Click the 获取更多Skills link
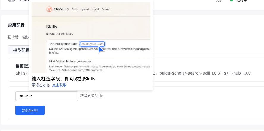Image resolution: width=264 pixels, height=131 pixels. click(x=92, y=96)
